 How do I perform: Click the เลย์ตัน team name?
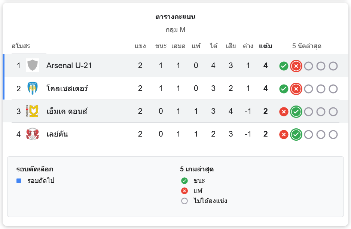(x=57, y=134)
